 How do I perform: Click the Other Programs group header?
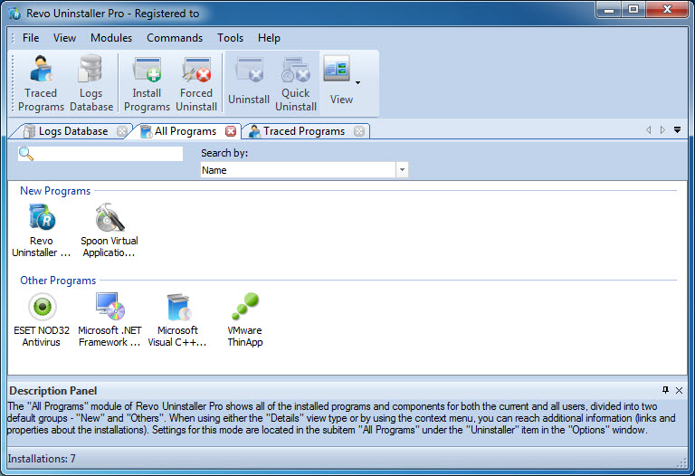coord(58,281)
